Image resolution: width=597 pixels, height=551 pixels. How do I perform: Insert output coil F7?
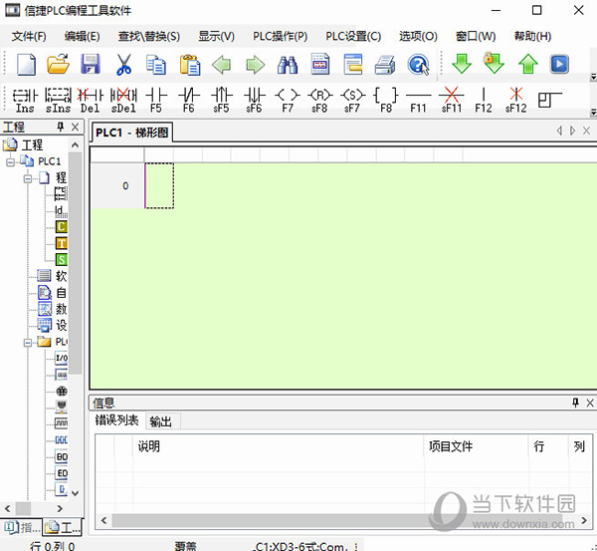click(288, 101)
